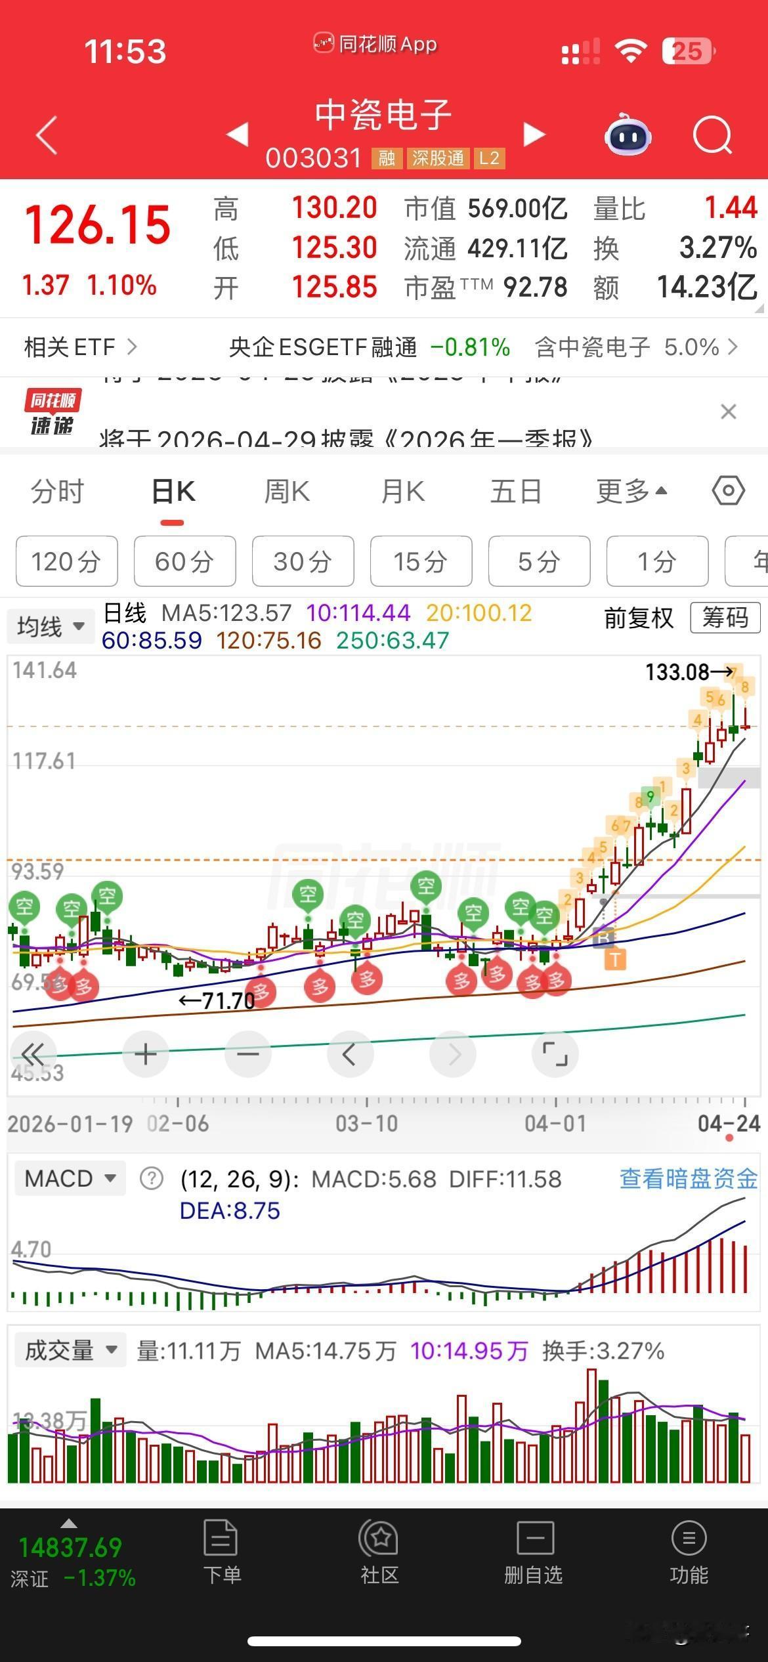Tap the 04-24 date marker on axis
Viewport: 768px width, 1662px height.
coord(729,1123)
